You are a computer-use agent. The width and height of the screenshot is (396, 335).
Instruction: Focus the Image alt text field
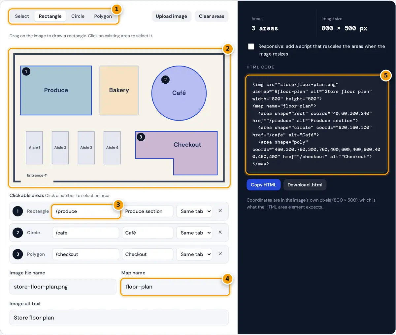(x=119, y=318)
